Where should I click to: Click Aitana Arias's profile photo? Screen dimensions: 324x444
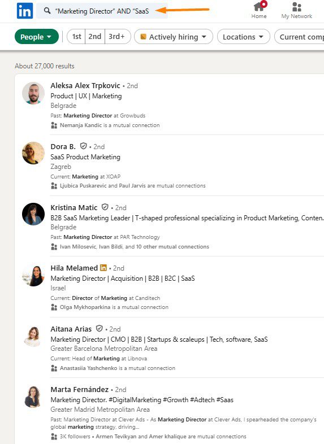coord(33,336)
